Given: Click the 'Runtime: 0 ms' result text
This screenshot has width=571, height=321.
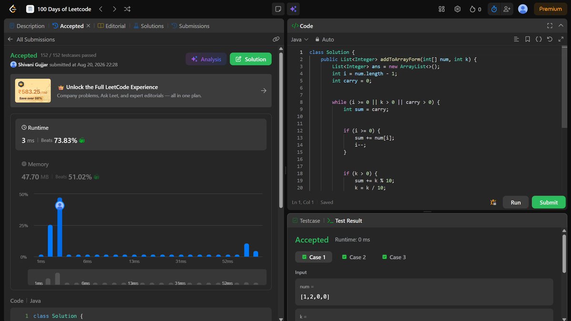Looking at the screenshot, I should coord(352,240).
